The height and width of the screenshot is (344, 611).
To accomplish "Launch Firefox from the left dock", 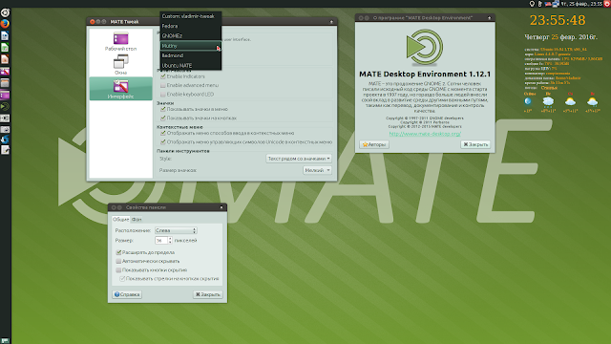I will (x=5, y=24).
